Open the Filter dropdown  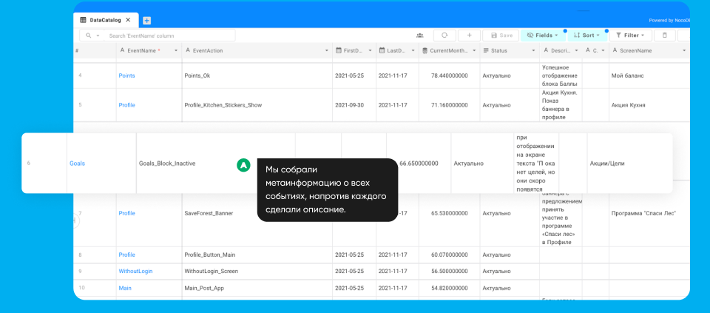pyautogui.click(x=630, y=35)
